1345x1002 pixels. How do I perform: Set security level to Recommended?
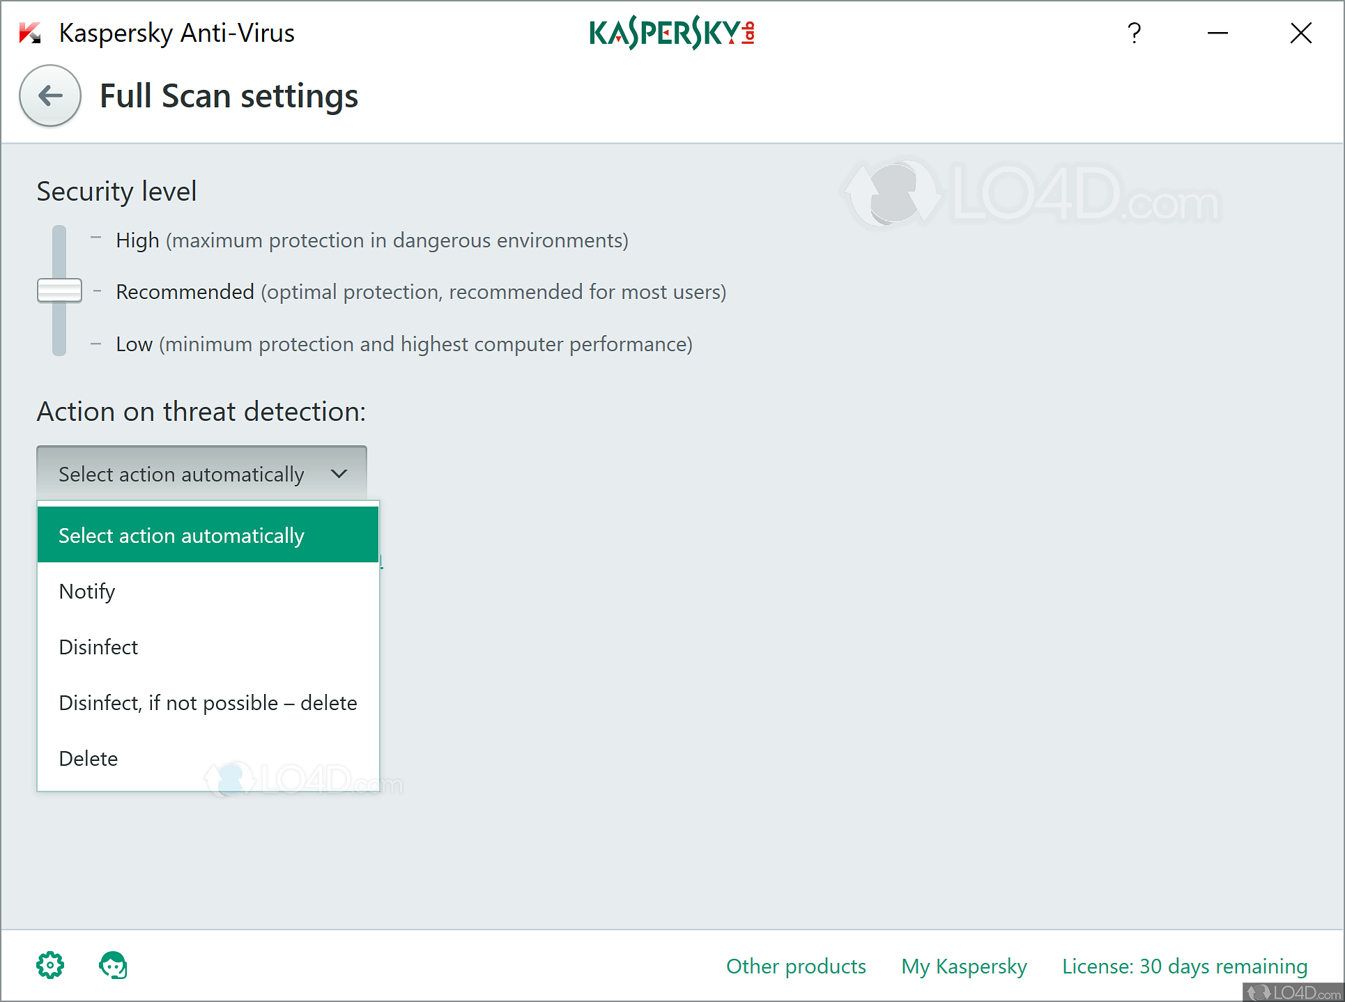[421, 292]
